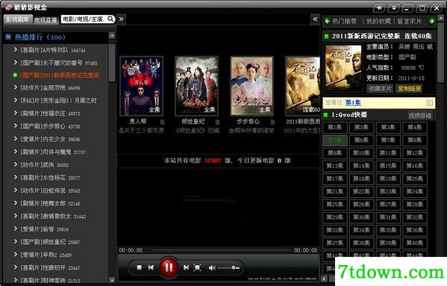The image size is (447, 286).
Task: Collapse the 热播排行 (100) section
Action: (8, 37)
